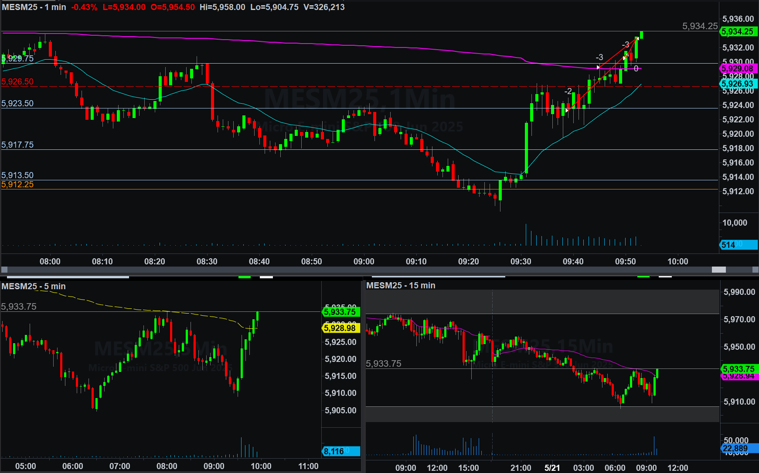Image resolution: width=759 pixels, height=473 pixels.
Task: Click the 5,923.50 horizontal level label
Action: click(17, 103)
